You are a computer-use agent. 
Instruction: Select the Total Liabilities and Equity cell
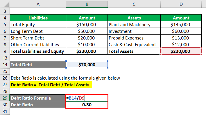[x=38, y=51]
